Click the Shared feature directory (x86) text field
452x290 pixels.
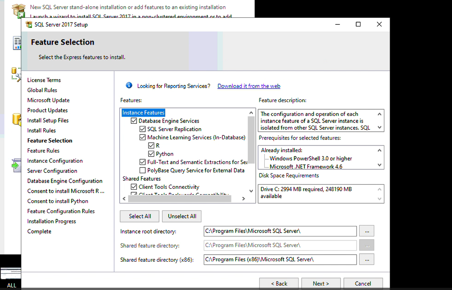280,259
